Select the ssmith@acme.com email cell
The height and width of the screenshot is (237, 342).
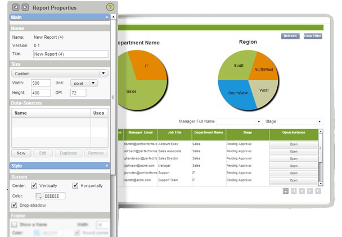pyautogui.click(x=141, y=180)
